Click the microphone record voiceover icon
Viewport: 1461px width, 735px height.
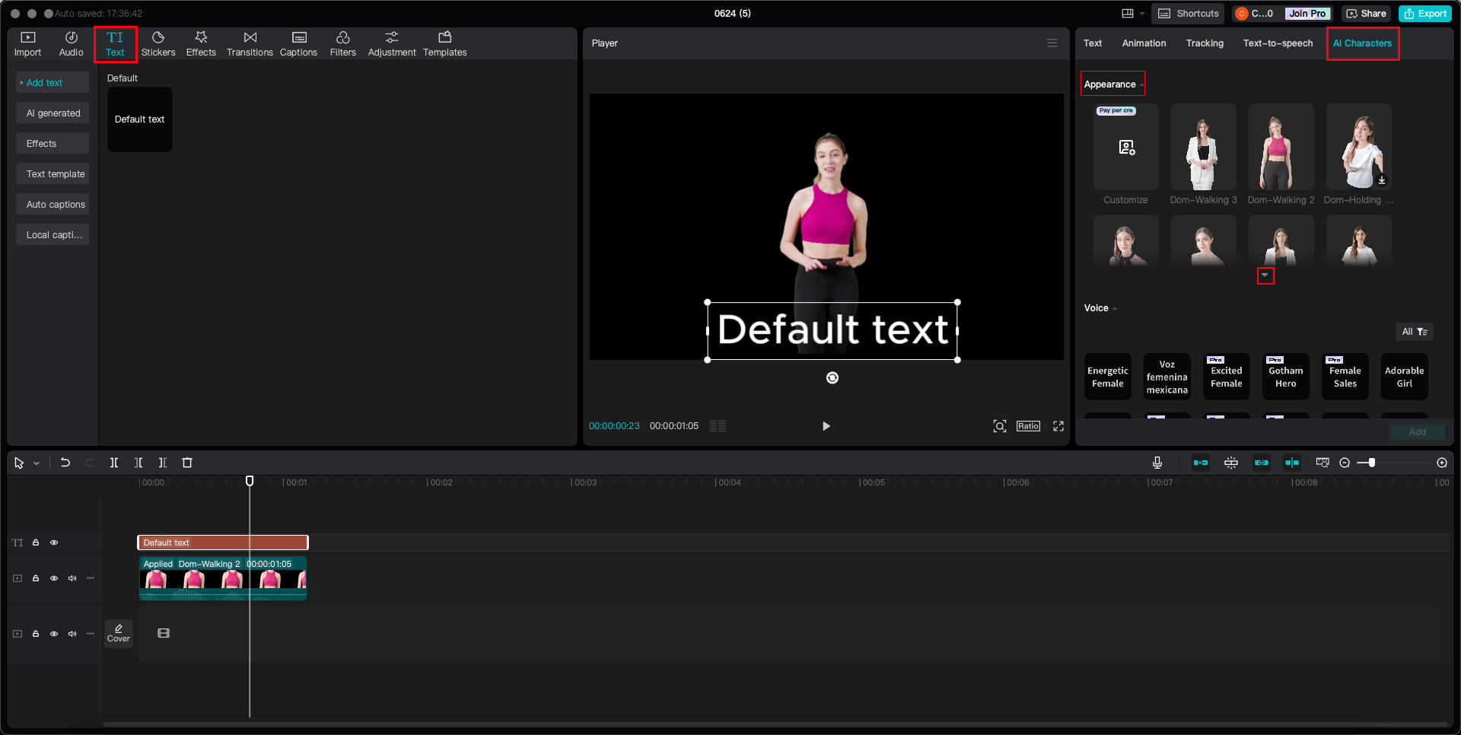1157,463
